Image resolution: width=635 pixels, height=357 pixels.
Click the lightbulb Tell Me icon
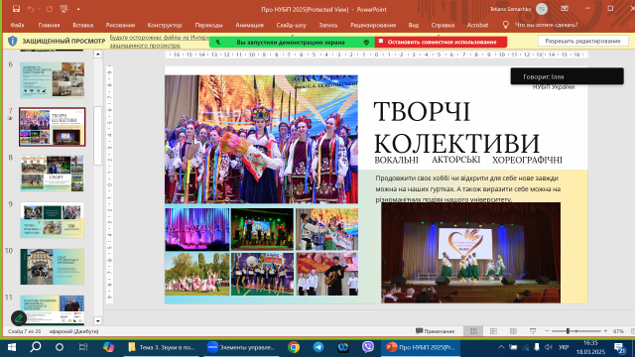[505, 25]
